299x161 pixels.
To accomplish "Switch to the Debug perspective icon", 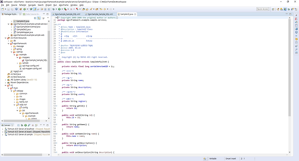I will click(289, 9).
